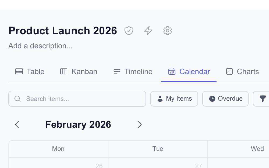Viewport: 269px width, 168px height.
Task: Go to next month with right chevron
Action: (139, 125)
